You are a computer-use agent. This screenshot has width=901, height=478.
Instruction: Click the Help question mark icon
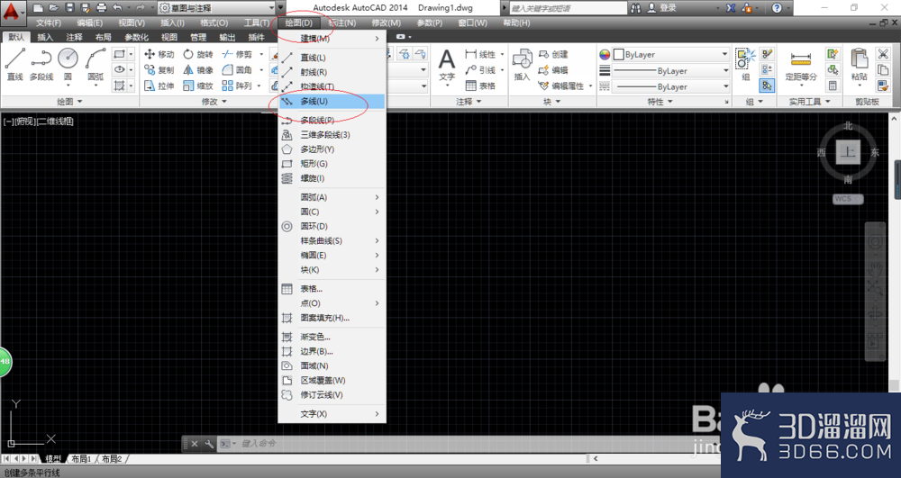pyautogui.click(x=777, y=8)
